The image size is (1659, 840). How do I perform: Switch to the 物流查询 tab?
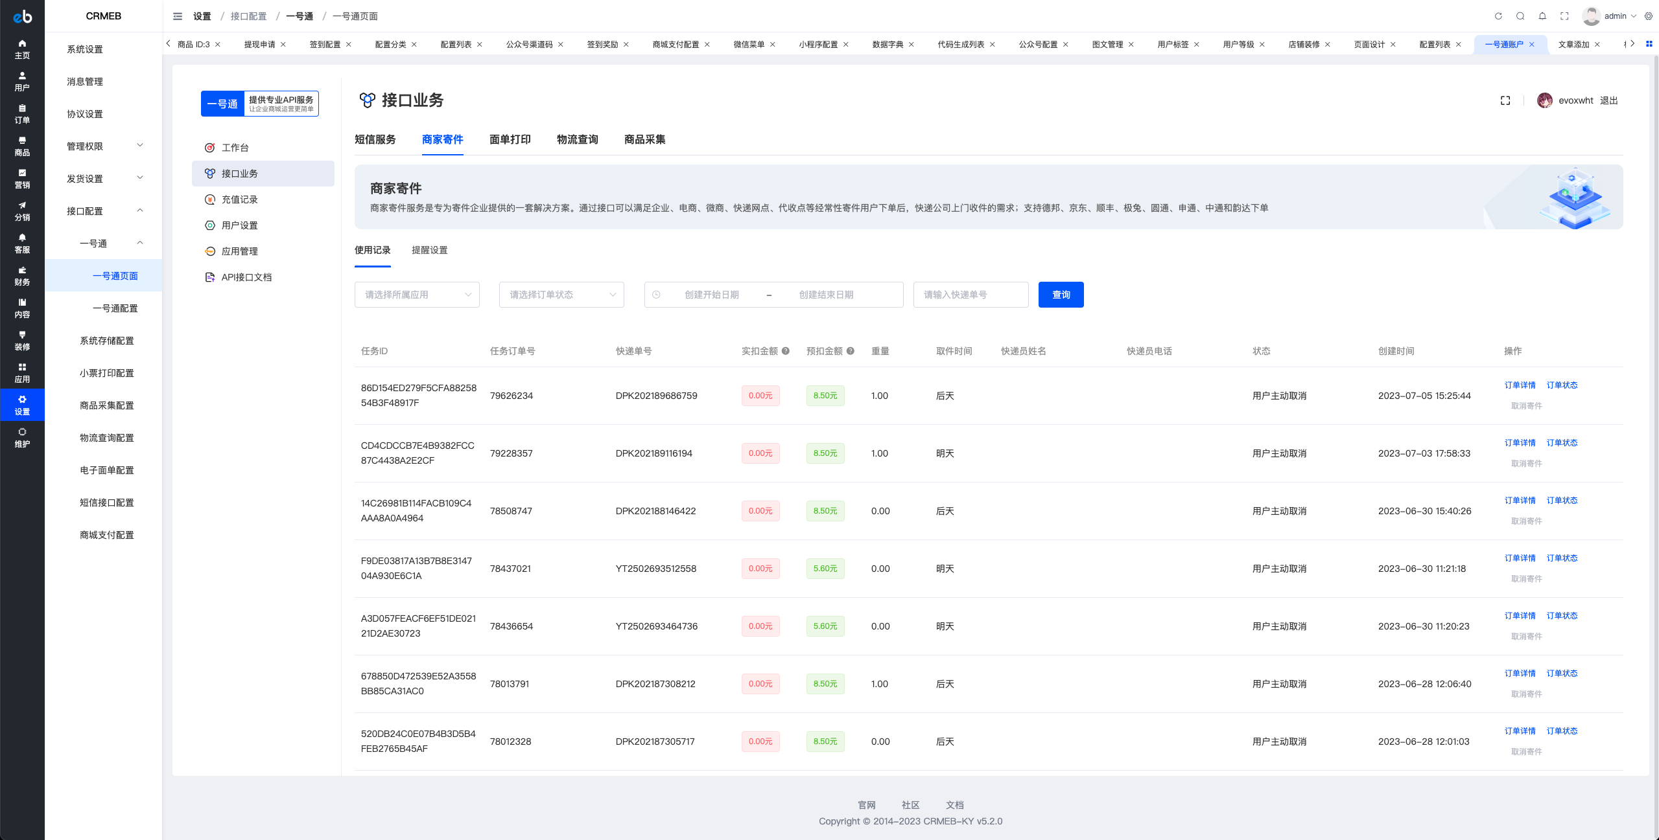[577, 139]
